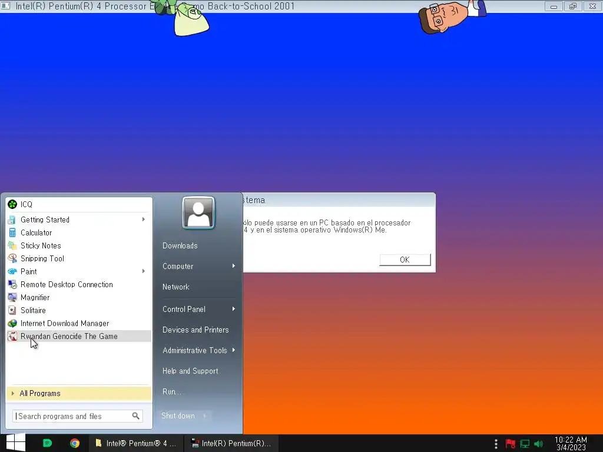Image resolution: width=603 pixels, height=452 pixels.
Task: Expand Administrative Tools submenu arrow
Action: (x=233, y=350)
